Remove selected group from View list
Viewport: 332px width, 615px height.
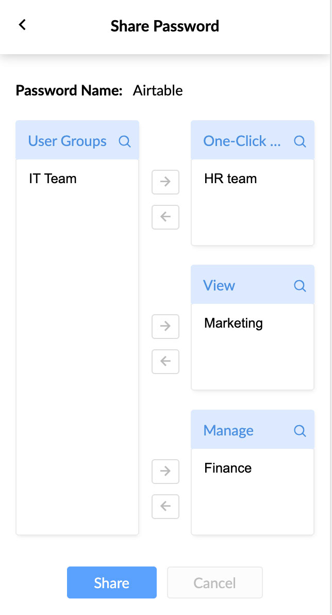tap(165, 361)
